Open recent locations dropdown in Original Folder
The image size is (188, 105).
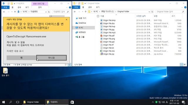83,12
